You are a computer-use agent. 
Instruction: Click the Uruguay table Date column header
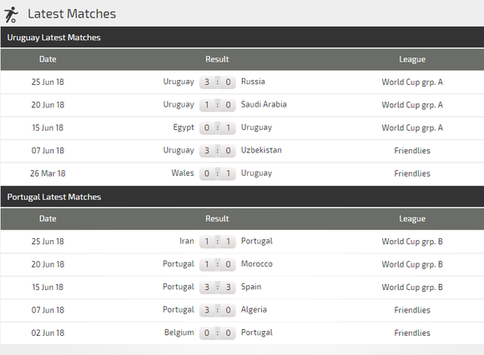48,59
